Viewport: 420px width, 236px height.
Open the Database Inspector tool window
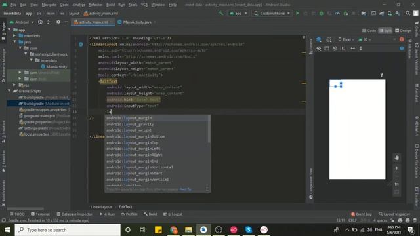pos(74,214)
